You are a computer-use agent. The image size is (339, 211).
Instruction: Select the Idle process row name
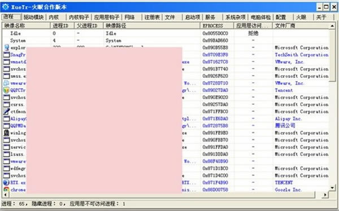16,33
